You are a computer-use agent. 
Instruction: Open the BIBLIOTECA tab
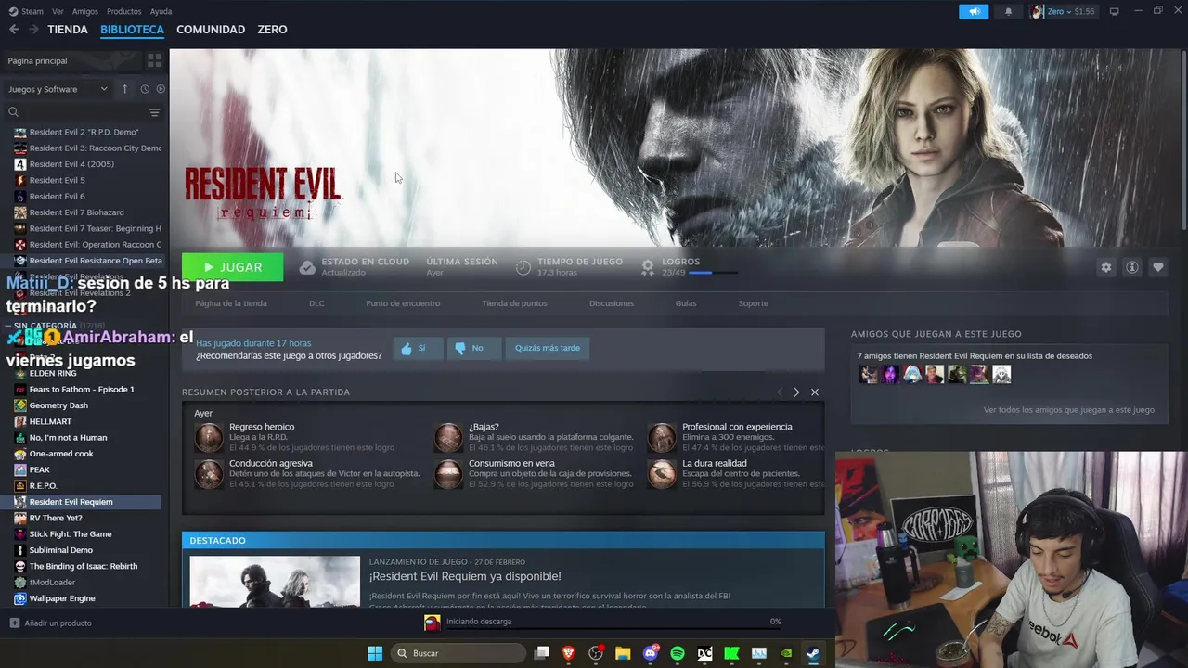coord(132,30)
